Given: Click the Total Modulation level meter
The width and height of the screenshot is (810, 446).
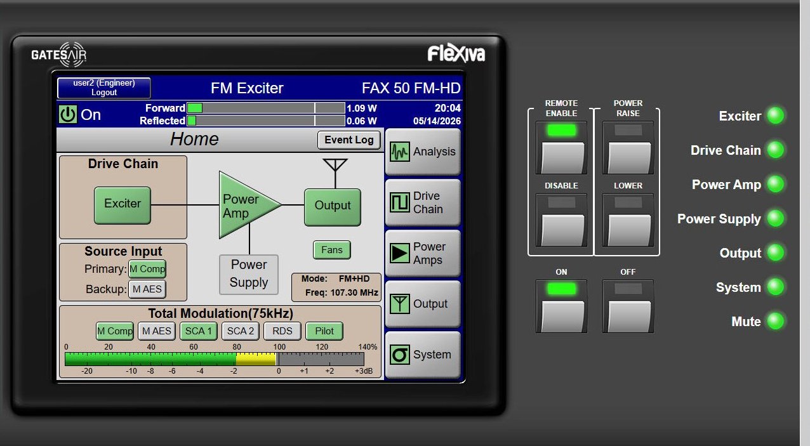Looking at the screenshot, I should [215, 359].
